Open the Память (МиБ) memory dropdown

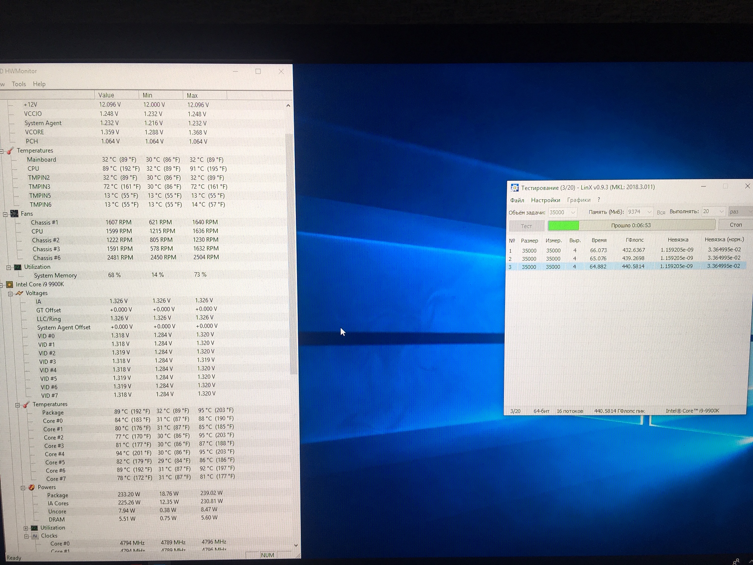pos(649,212)
